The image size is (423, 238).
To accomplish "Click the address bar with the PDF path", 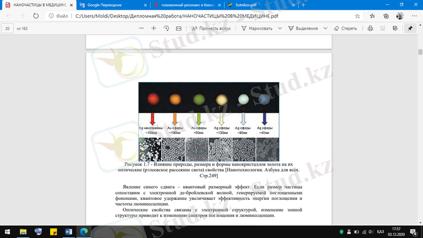I will click(177, 16).
